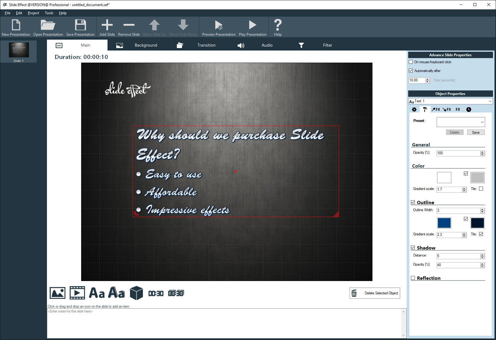Screen dimensions: 496x340
Task: Select the 3D text insert icon
Action: [x=117, y=293]
